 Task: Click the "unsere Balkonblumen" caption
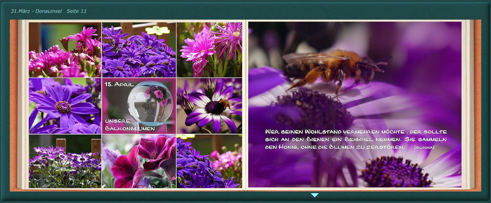point(130,125)
